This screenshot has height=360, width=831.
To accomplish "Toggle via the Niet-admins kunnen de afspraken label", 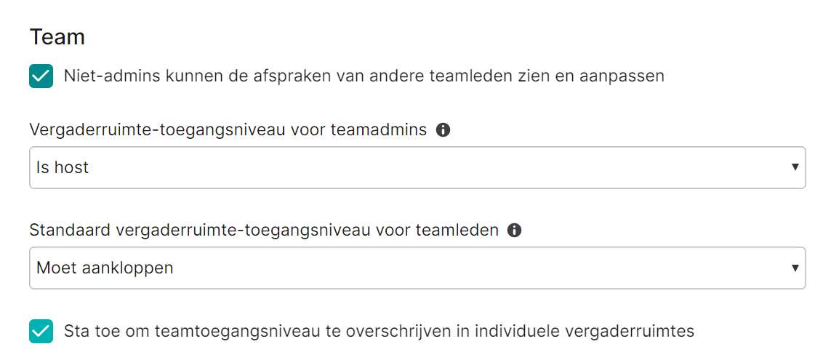I will [x=364, y=76].
